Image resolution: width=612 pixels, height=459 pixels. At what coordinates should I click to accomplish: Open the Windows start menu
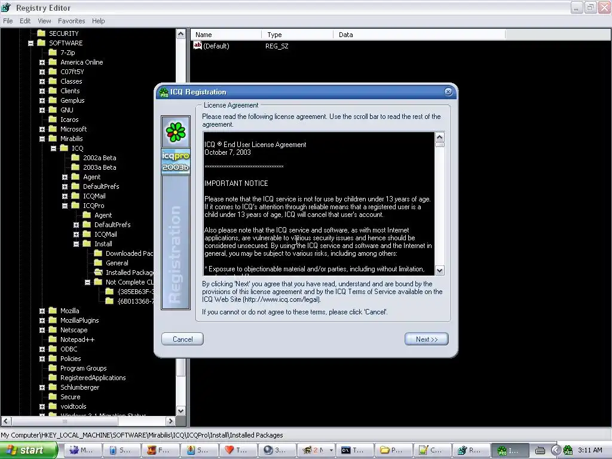point(29,450)
